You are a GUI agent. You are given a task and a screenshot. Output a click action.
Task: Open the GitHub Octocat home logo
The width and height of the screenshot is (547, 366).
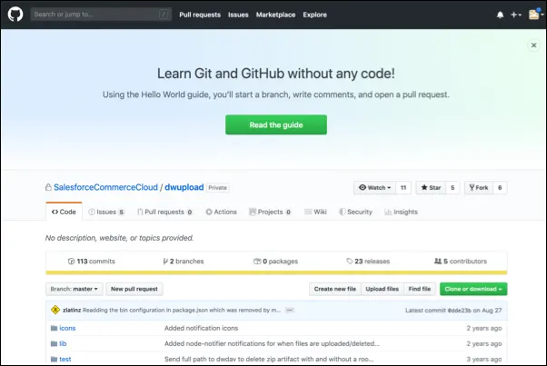coord(15,15)
